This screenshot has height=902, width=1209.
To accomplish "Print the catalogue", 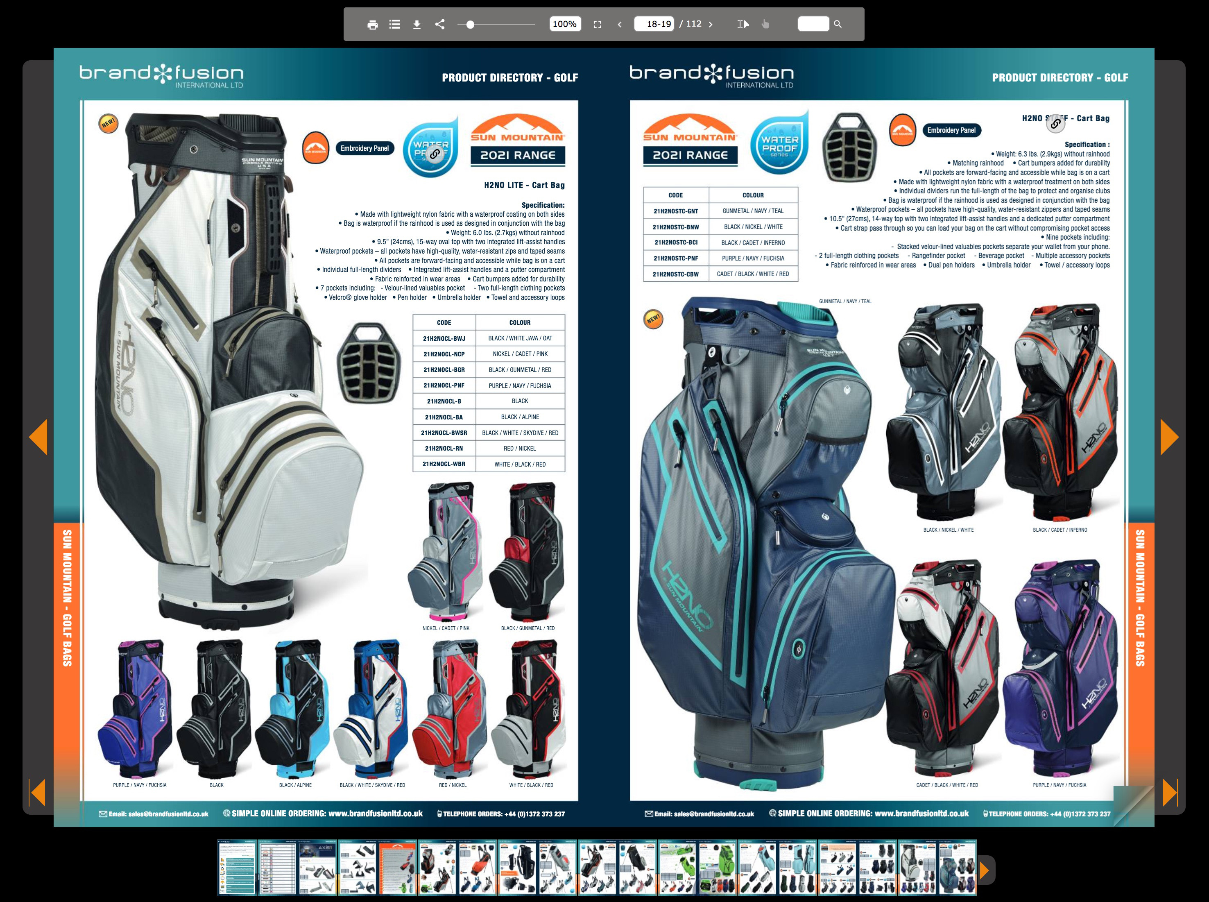I will pos(373,24).
